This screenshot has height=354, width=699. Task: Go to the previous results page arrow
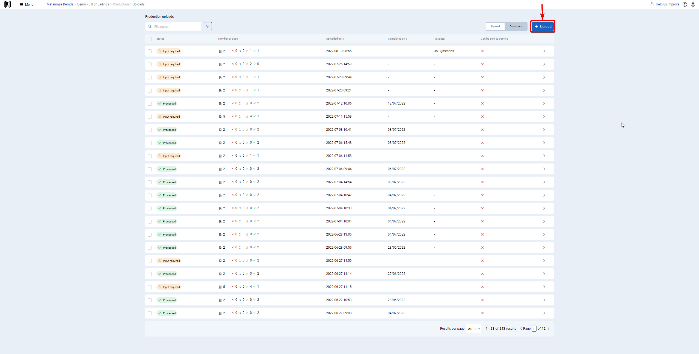coord(521,329)
